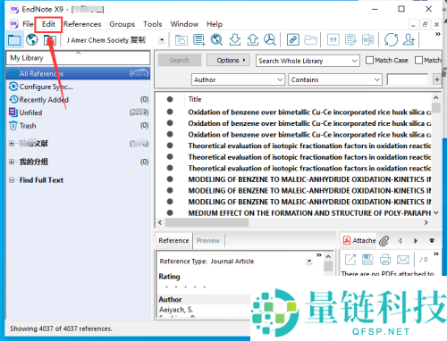Create a New Reference via toolbar icon
This screenshot has width=447, height=341.
point(198,39)
